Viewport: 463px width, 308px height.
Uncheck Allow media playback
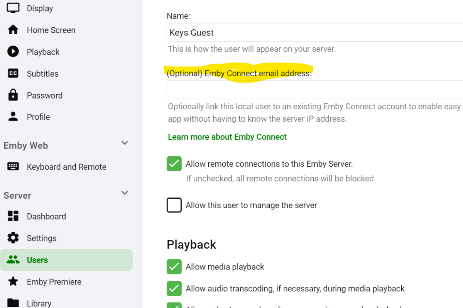(x=174, y=267)
